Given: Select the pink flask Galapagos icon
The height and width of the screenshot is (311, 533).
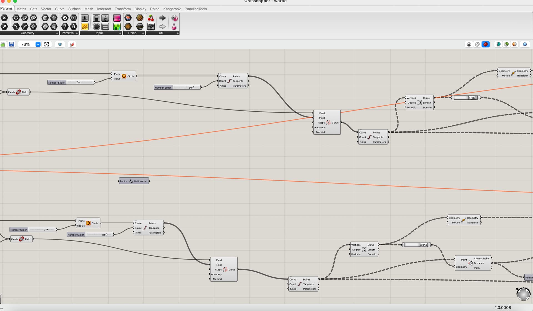Looking at the screenshot, I should (x=174, y=26).
